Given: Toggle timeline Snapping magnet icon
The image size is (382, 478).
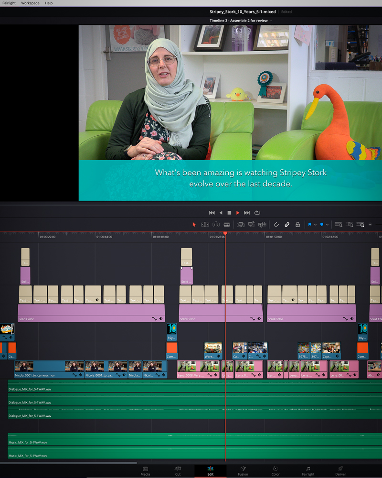Looking at the screenshot, I should (276, 225).
